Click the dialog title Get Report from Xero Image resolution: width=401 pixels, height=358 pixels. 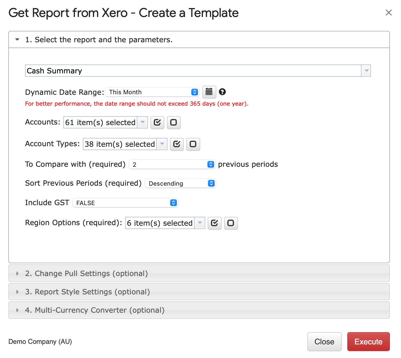(124, 13)
